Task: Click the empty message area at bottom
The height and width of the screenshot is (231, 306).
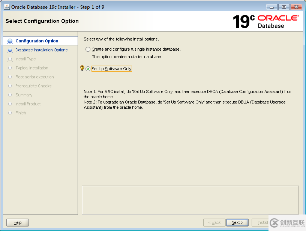Action: coord(190,200)
